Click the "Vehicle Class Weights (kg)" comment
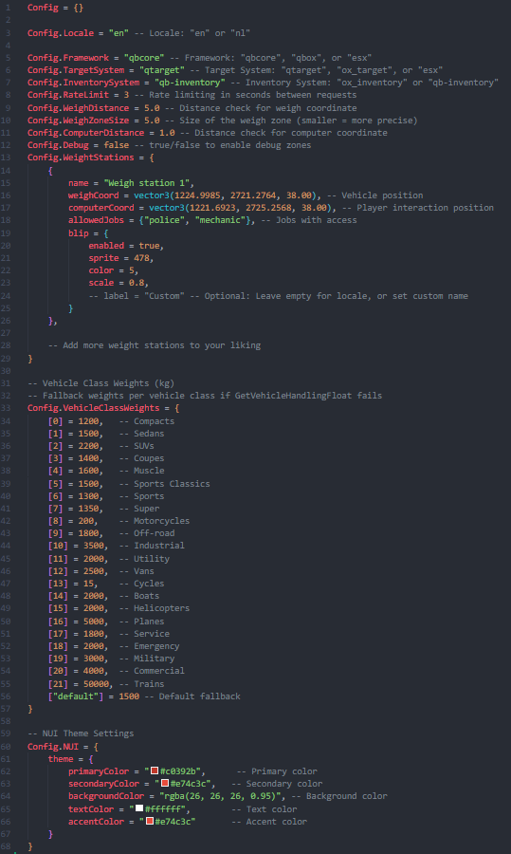Screen dimensions: 511x854 [x=100, y=383]
